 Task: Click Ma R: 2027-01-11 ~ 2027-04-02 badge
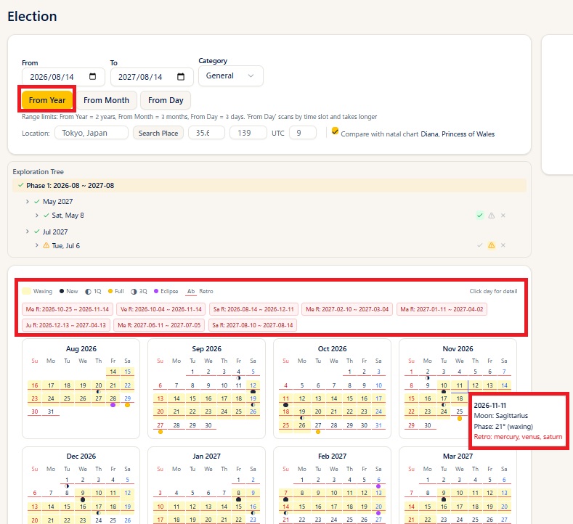[x=442, y=309]
